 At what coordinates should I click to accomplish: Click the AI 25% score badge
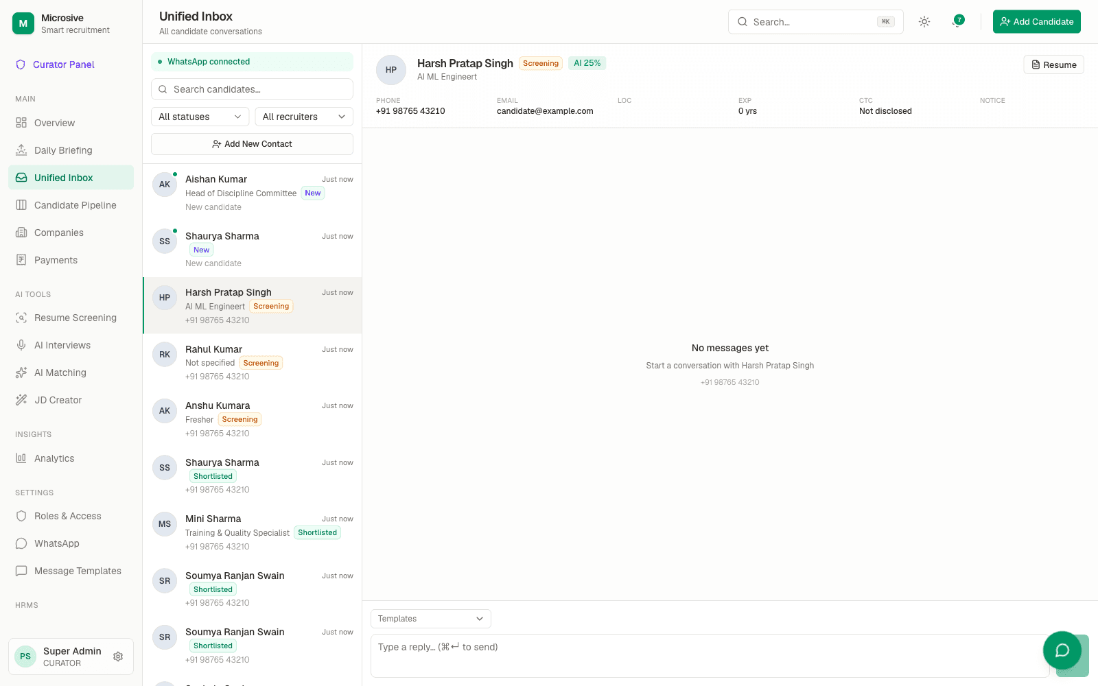pos(587,63)
